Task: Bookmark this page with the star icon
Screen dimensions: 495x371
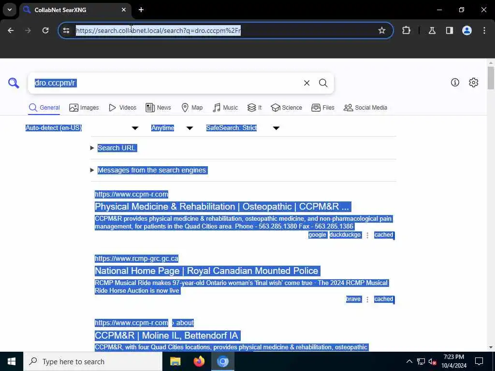Action: pos(382,30)
